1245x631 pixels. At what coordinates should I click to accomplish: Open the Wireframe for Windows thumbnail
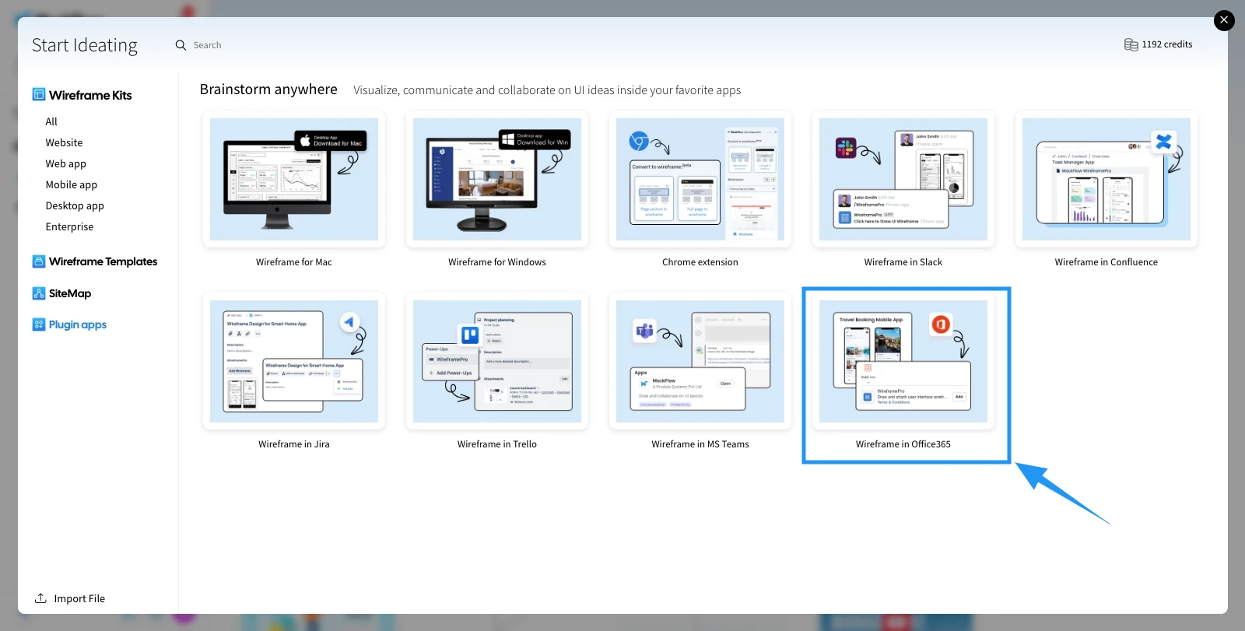coord(497,179)
